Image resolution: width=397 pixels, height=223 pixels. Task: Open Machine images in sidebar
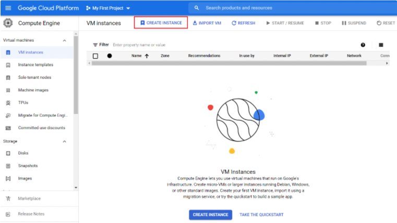(x=33, y=90)
